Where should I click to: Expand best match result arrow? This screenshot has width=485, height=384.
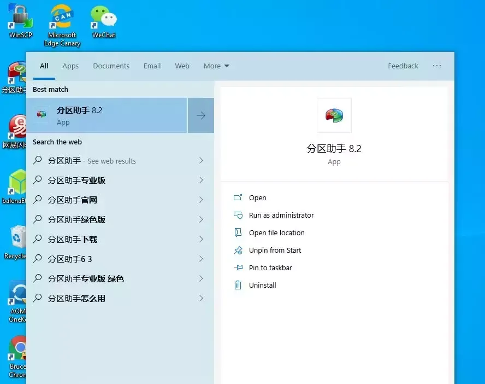click(x=201, y=115)
